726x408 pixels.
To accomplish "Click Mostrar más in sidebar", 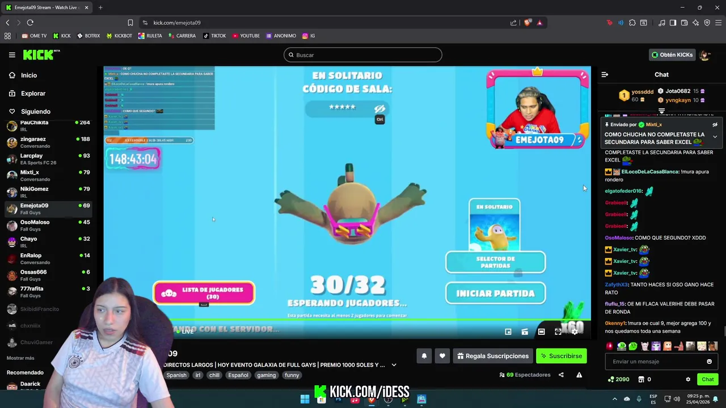I will click(x=20, y=358).
